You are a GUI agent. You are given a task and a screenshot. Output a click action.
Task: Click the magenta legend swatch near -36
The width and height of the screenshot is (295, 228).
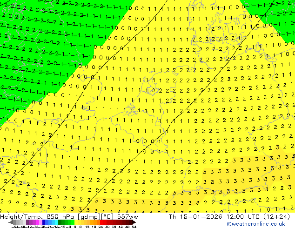click(37, 222)
